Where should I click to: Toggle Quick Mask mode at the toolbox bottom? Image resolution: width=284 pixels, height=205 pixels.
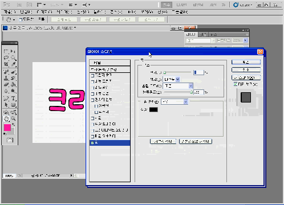click(10, 140)
